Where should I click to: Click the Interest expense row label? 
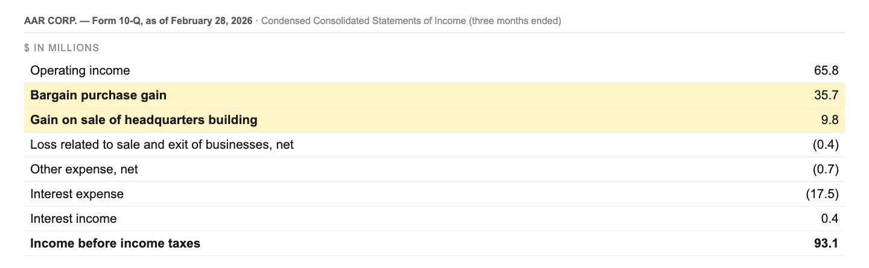[x=77, y=194]
